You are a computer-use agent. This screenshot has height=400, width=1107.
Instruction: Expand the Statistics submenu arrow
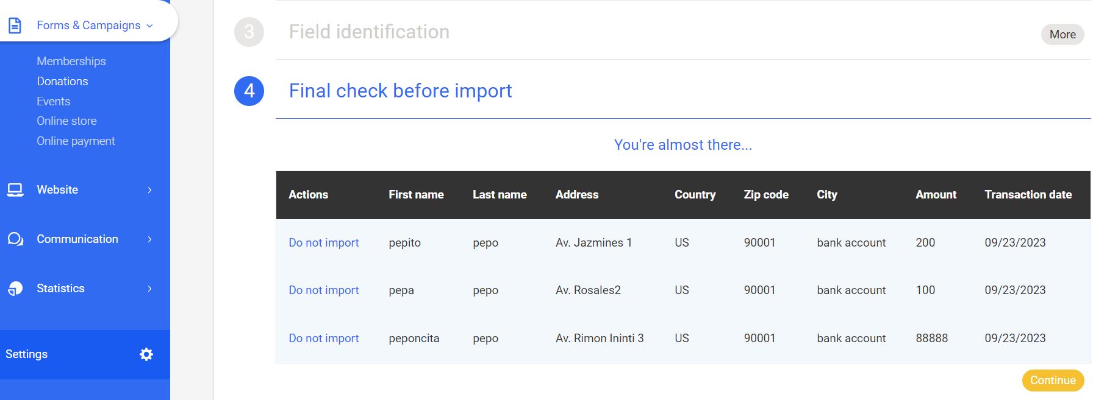click(x=150, y=289)
